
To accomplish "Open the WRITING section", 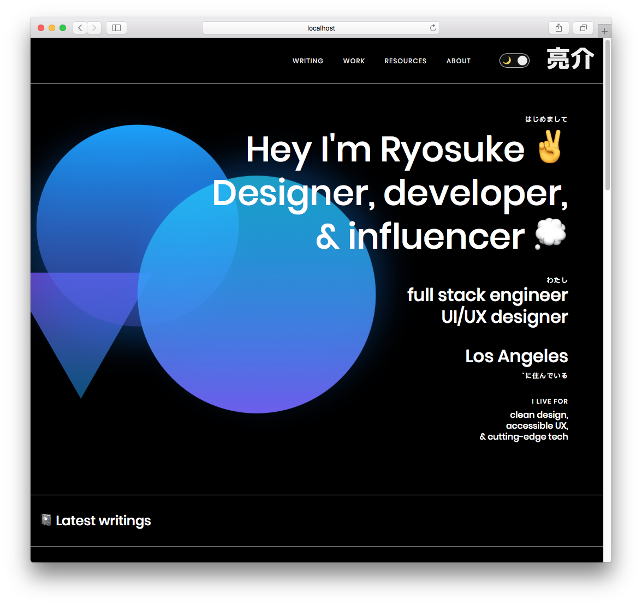I will tap(308, 61).
